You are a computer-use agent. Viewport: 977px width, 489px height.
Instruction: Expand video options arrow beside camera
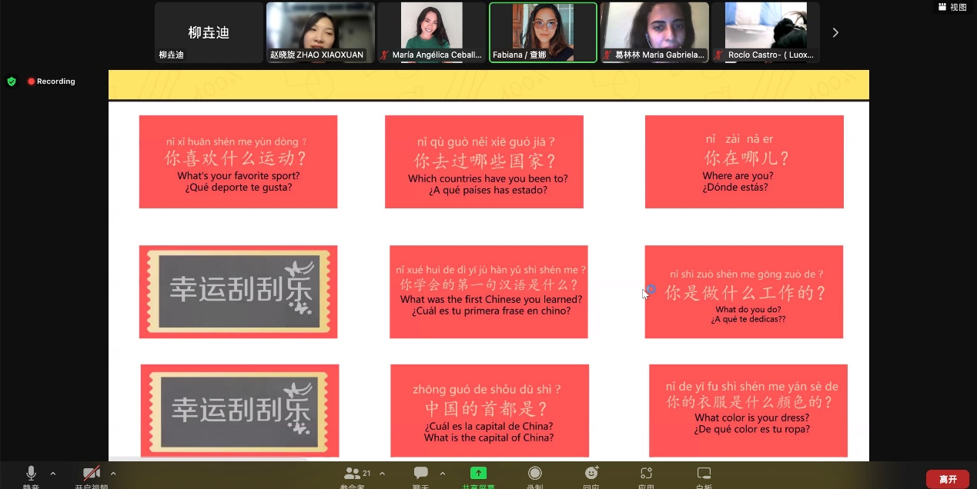113,474
